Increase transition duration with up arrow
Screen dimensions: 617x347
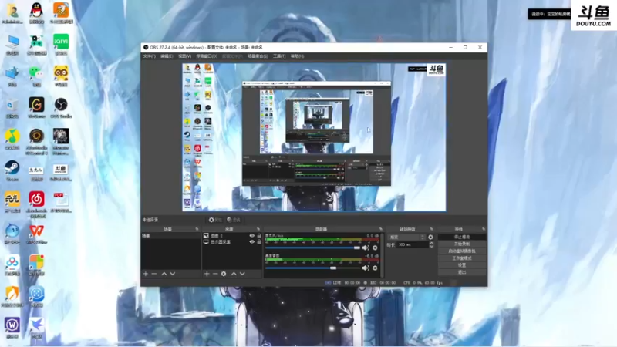tap(431, 243)
